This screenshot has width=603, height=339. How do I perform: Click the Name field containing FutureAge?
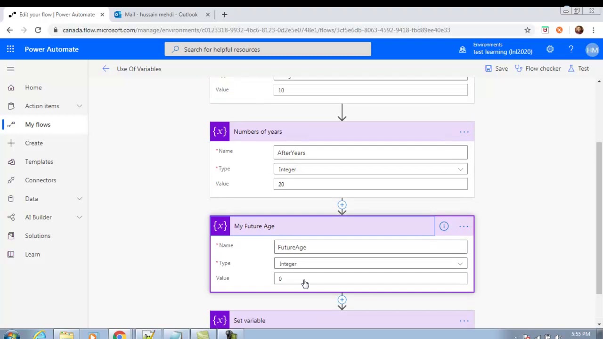tap(371, 247)
